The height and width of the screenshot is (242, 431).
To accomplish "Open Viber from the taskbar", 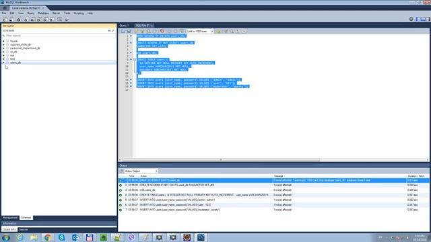I will tap(131, 237).
